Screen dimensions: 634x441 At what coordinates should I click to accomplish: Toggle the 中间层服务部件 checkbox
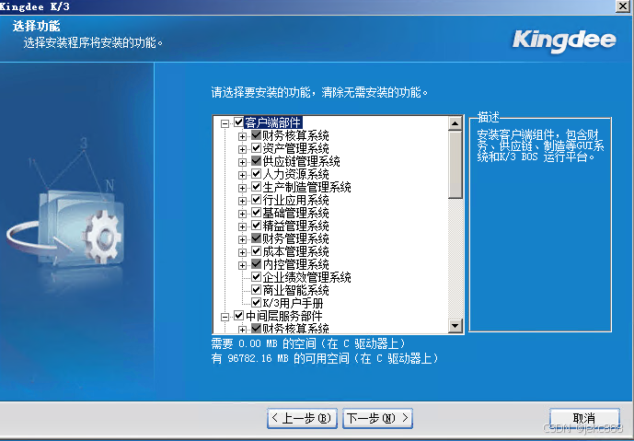click(238, 316)
